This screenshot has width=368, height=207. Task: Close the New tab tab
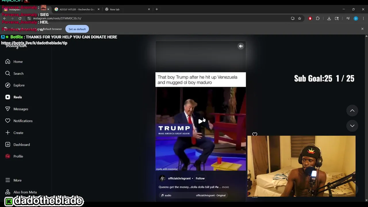click(x=149, y=9)
